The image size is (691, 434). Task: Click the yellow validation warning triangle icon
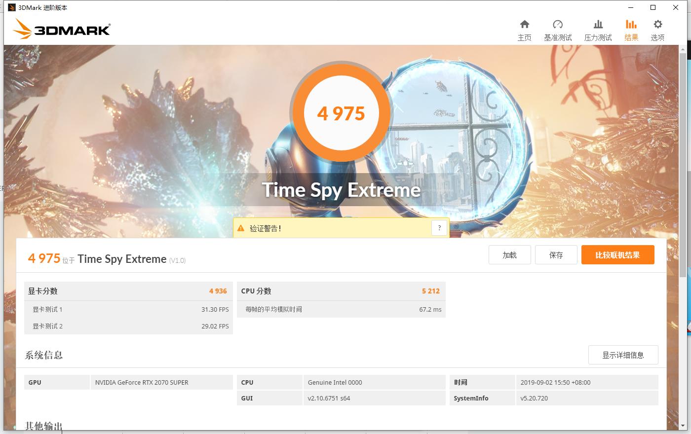click(240, 228)
